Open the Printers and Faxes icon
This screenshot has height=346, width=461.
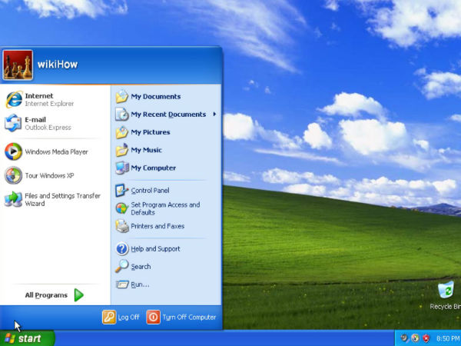[121, 226]
